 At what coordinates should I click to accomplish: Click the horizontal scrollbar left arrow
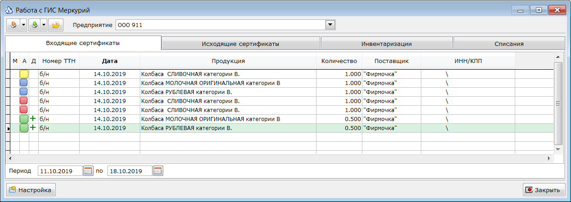click(x=9, y=158)
